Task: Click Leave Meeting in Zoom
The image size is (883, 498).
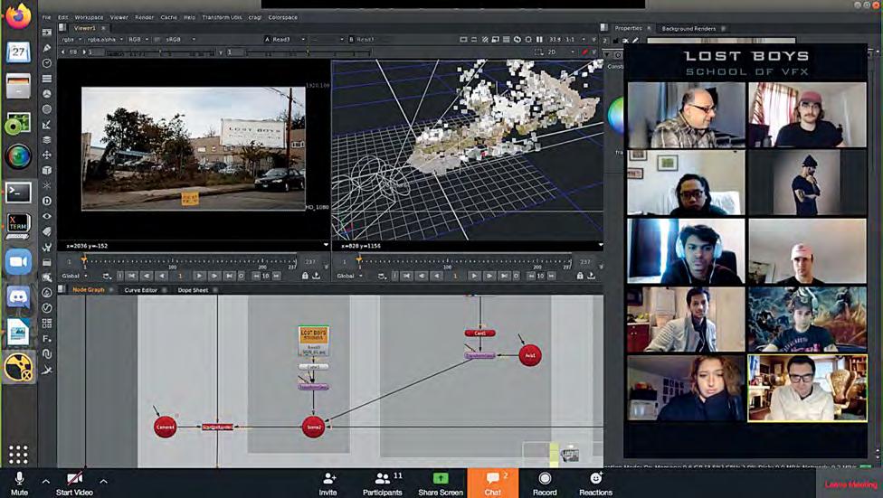Action: 851,484
